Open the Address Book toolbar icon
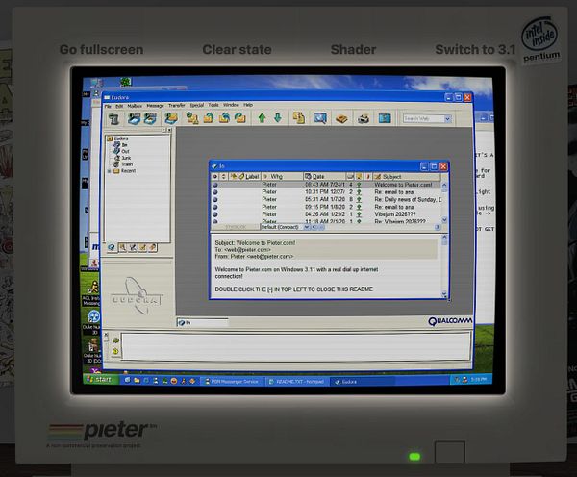 pyautogui.click(x=341, y=118)
